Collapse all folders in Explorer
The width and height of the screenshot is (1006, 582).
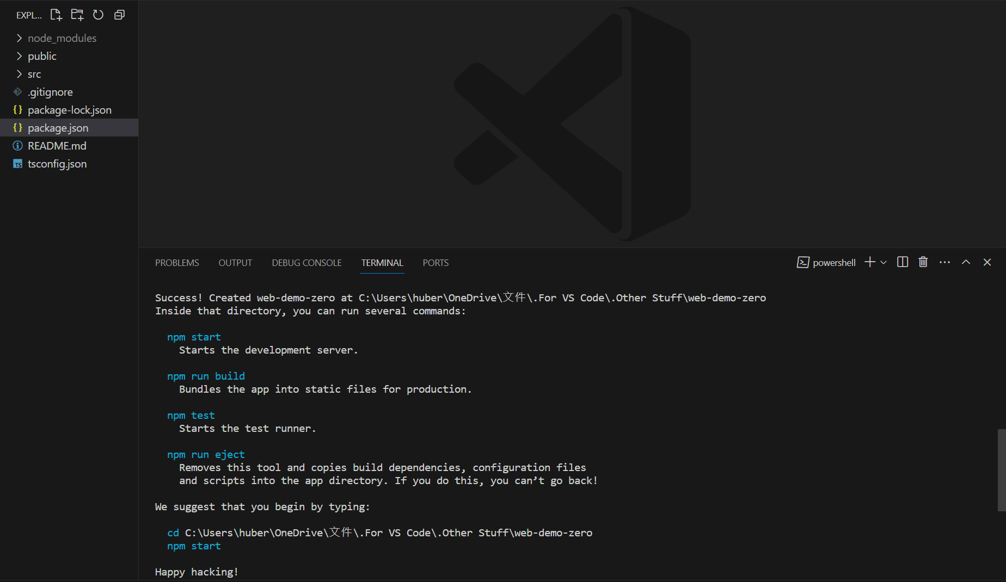(119, 15)
